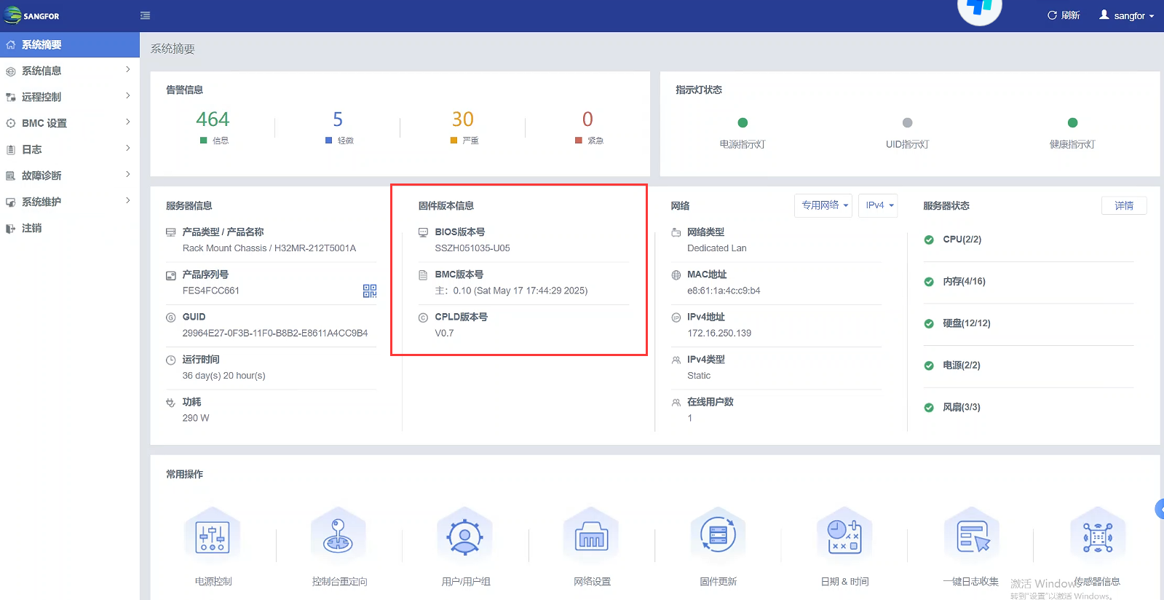Open Console Redirection (控制台重定向) icon
1164x600 pixels.
tap(338, 537)
